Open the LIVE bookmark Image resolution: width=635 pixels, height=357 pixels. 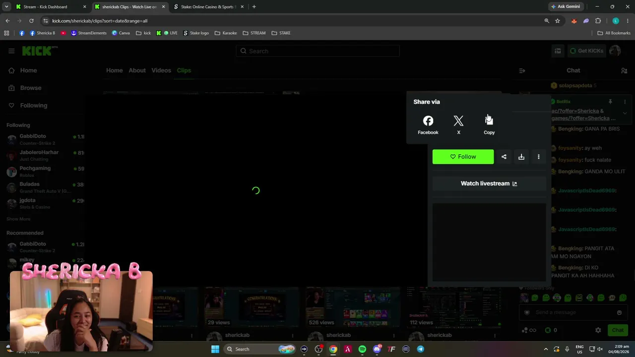tap(170, 33)
